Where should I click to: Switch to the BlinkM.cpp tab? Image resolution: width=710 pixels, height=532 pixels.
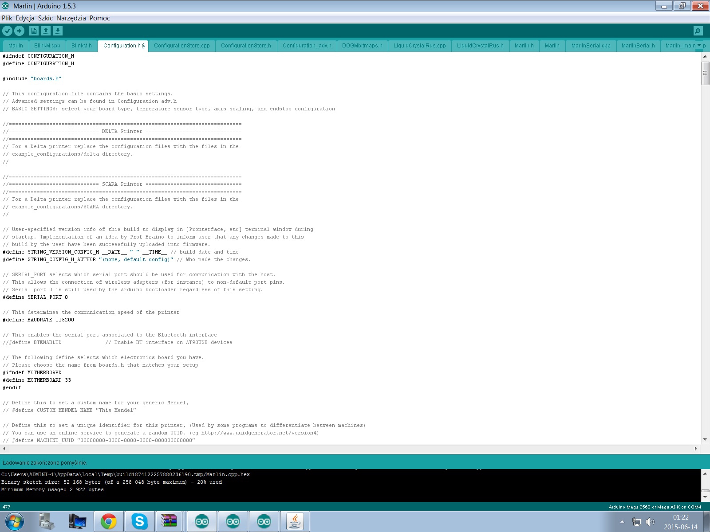(47, 46)
